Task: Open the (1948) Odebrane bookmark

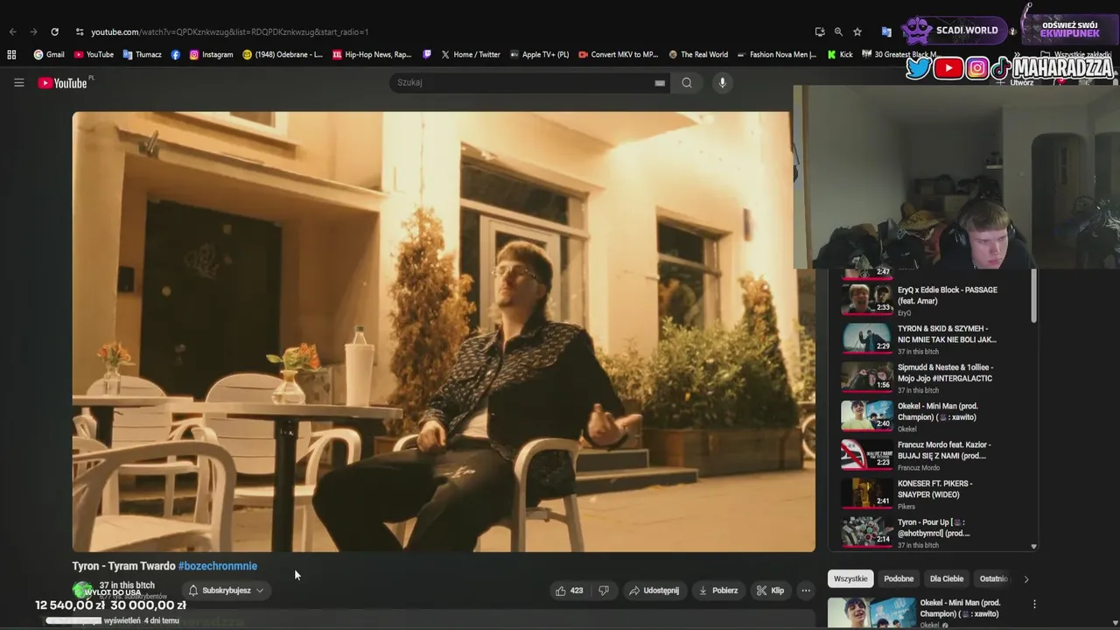Action: [x=283, y=54]
